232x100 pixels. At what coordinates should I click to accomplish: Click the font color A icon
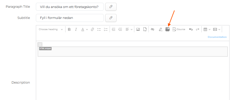[83, 29]
